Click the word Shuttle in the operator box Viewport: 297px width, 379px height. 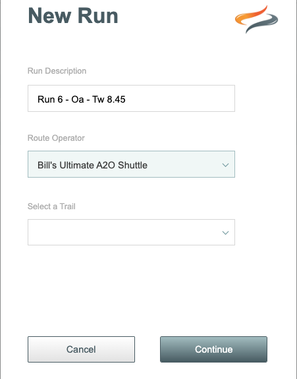132,165
